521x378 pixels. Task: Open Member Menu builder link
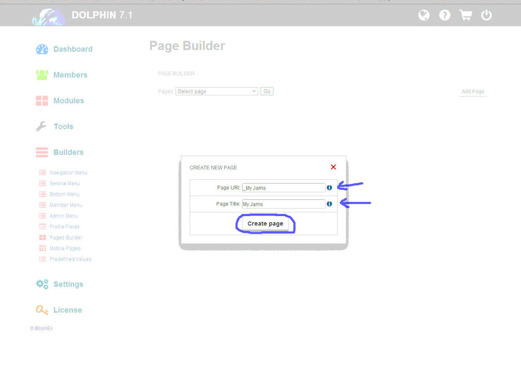coord(65,205)
